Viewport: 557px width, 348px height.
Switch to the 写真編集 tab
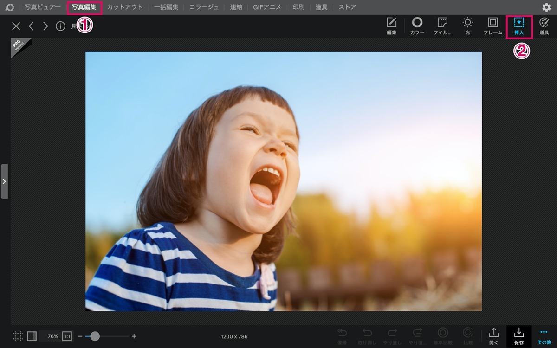(x=84, y=7)
